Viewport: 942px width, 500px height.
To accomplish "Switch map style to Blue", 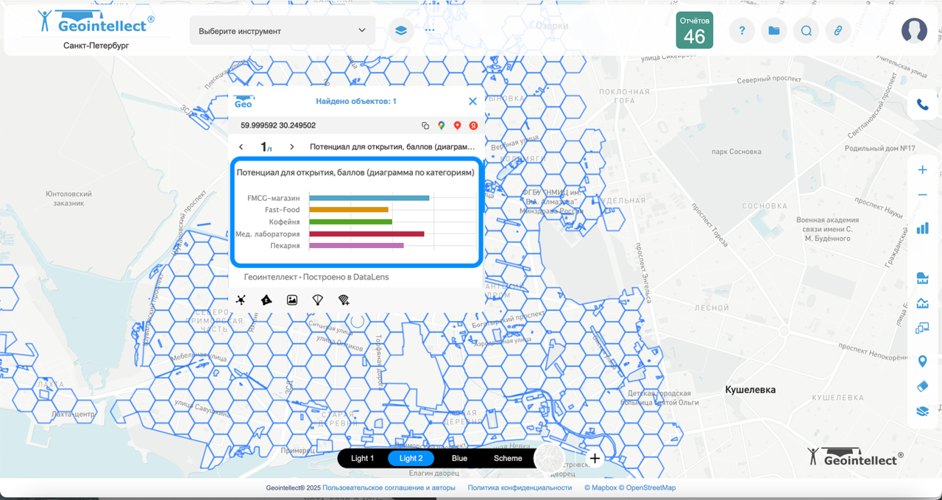I will [459, 458].
